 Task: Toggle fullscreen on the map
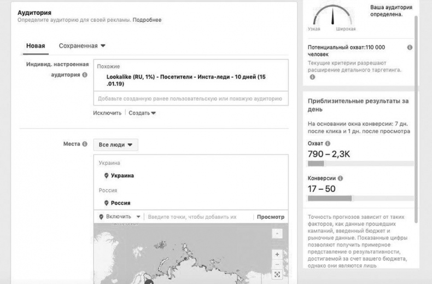point(277,274)
